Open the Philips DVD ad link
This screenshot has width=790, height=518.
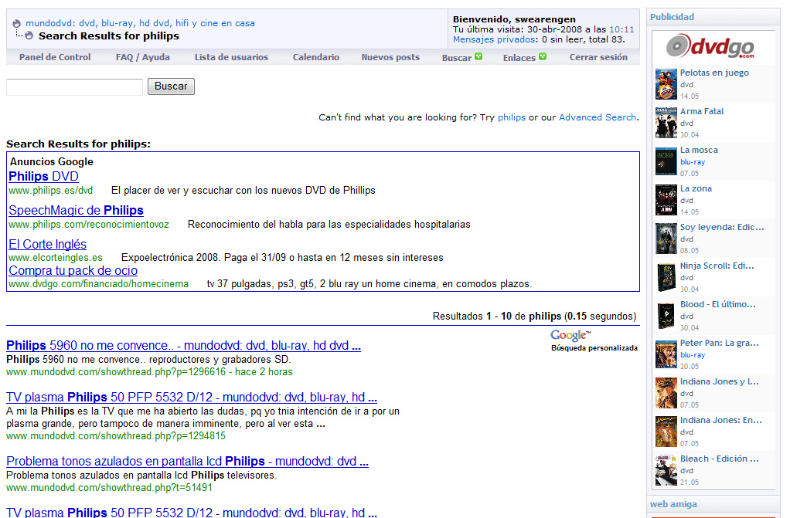click(x=43, y=177)
